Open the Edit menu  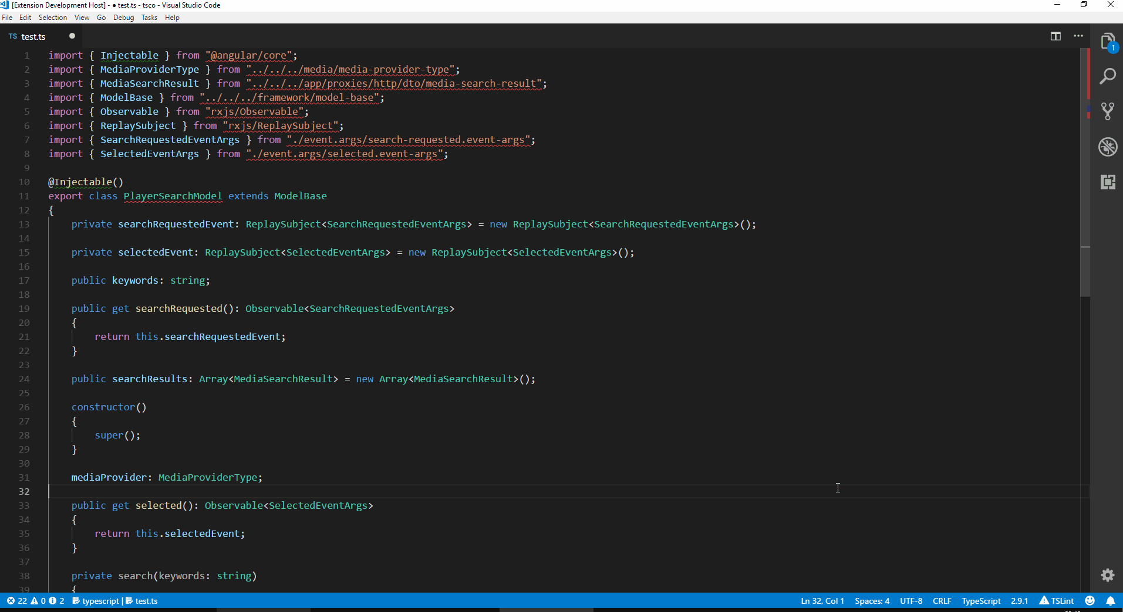(25, 18)
